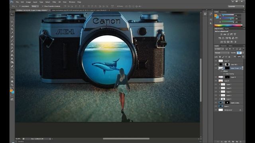Select the Pen tool

coord(12,66)
